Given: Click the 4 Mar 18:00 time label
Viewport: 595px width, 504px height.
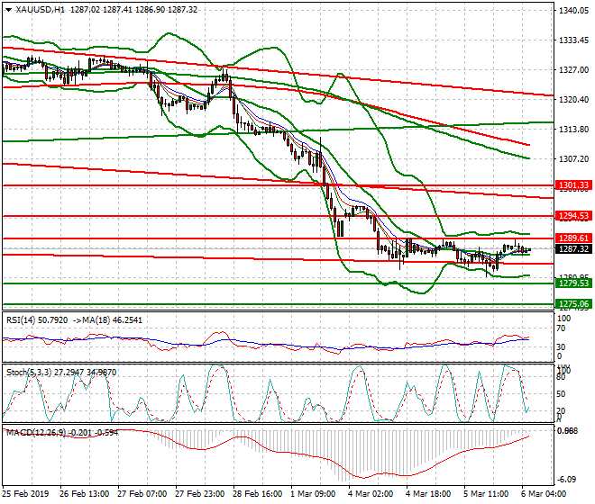Looking at the screenshot, I should [428, 494].
